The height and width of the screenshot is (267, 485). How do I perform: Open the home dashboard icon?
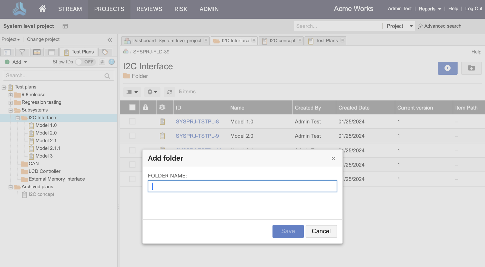point(42,9)
